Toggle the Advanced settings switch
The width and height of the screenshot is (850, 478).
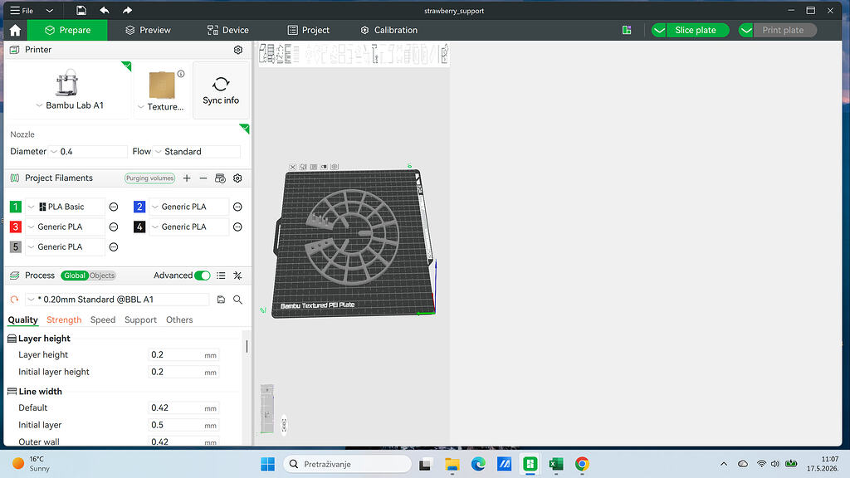[x=203, y=276]
